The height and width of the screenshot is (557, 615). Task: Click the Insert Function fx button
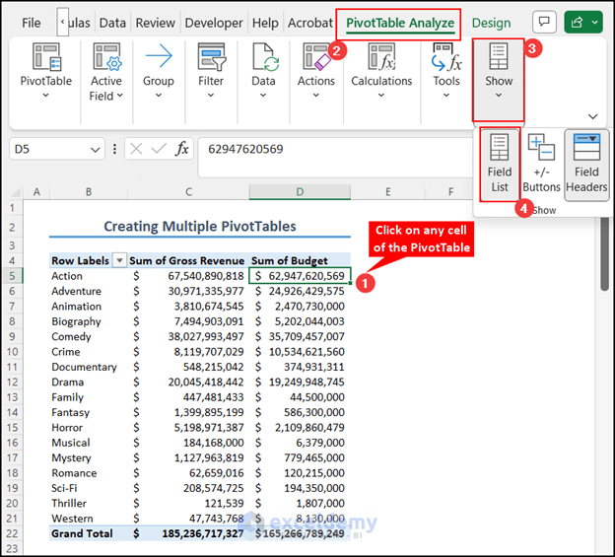tap(182, 149)
